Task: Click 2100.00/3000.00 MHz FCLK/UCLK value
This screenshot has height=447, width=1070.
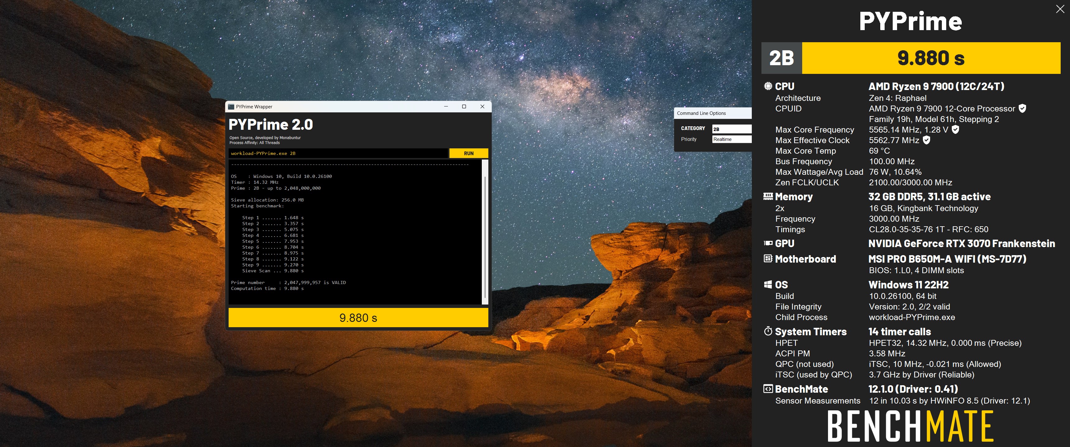Action: (910, 183)
